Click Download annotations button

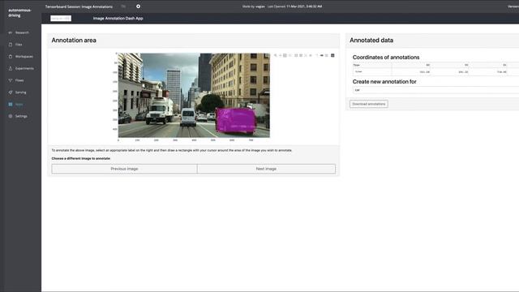[369, 104]
